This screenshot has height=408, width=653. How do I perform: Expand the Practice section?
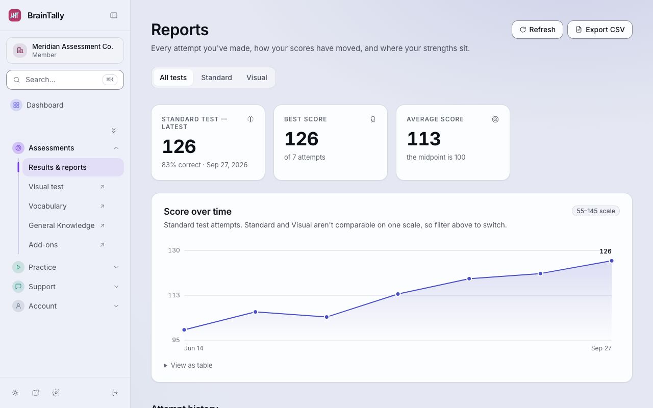[116, 267]
